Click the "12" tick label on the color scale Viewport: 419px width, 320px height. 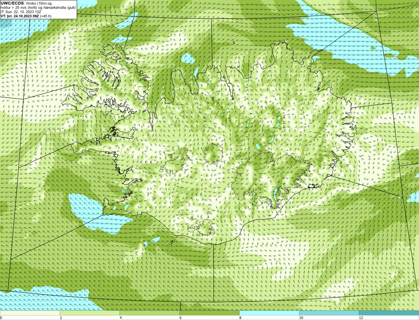(x=361, y=318)
